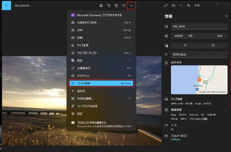Rotate the photo using the toolbar icon
The width and height of the screenshot is (231, 152).
click(x=109, y=6)
